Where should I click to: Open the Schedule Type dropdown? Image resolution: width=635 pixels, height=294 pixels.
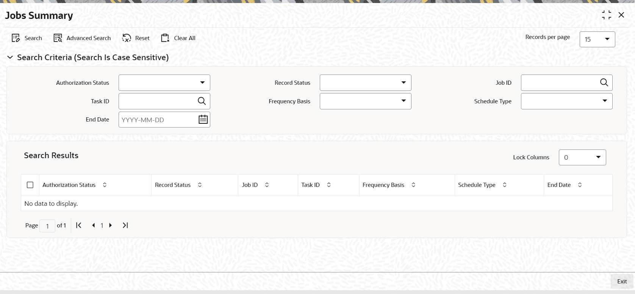pos(567,101)
